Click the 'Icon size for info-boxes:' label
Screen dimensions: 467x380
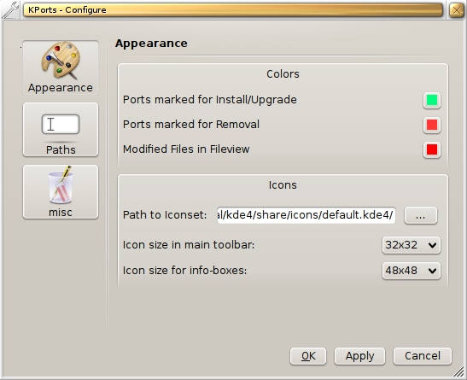coord(184,271)
